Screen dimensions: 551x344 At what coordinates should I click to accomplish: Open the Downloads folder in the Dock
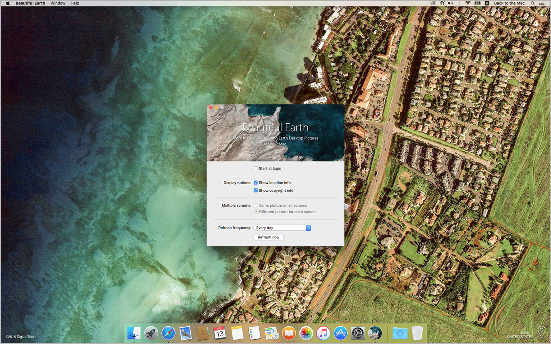click(400, 333)
